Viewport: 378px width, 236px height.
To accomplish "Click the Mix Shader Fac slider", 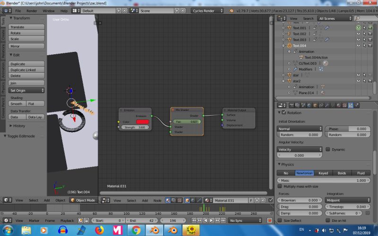I will pos(187,122).
